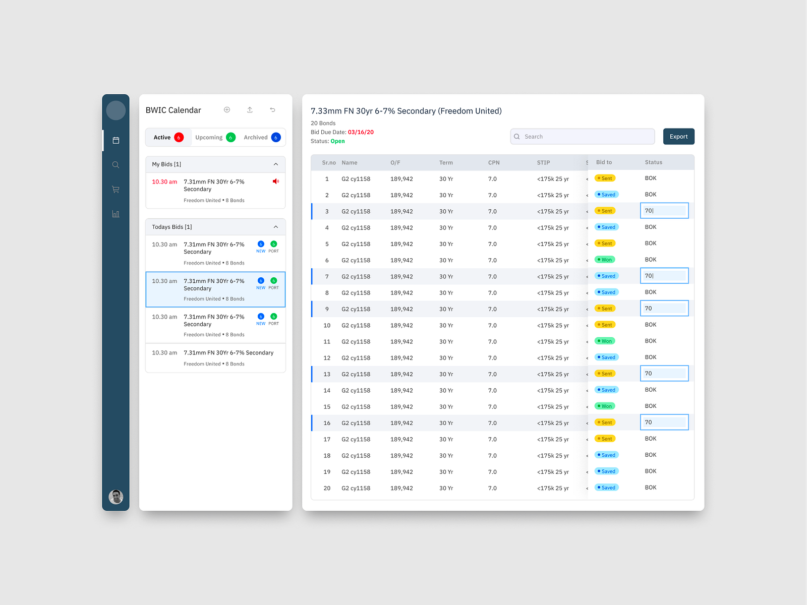807x605 pixels.
Task: Open the analytics chart icon in the sidebar
Action: click(116, 213)
